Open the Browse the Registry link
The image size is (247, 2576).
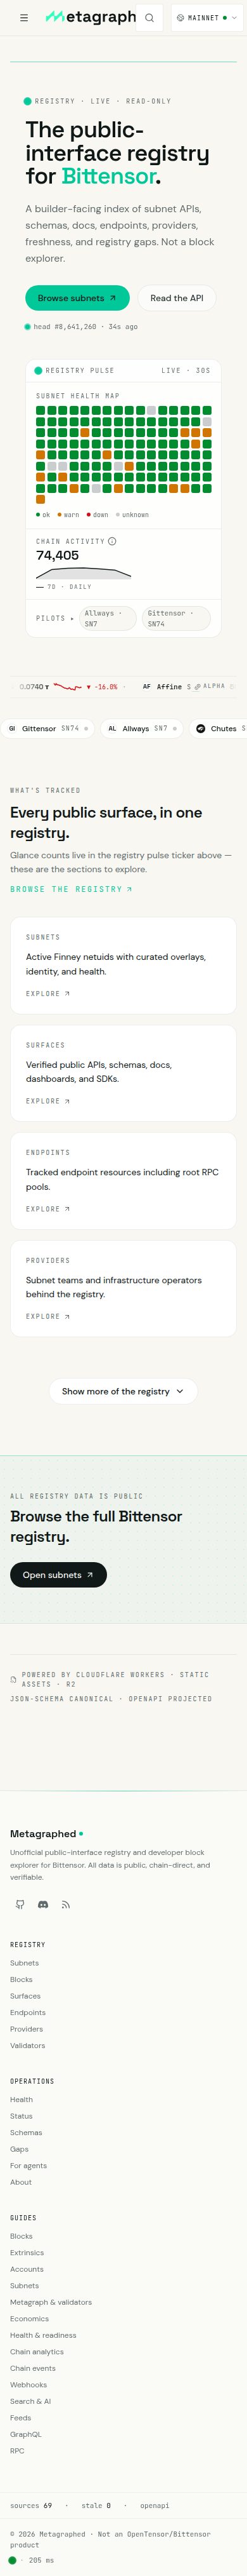[71, 889]
